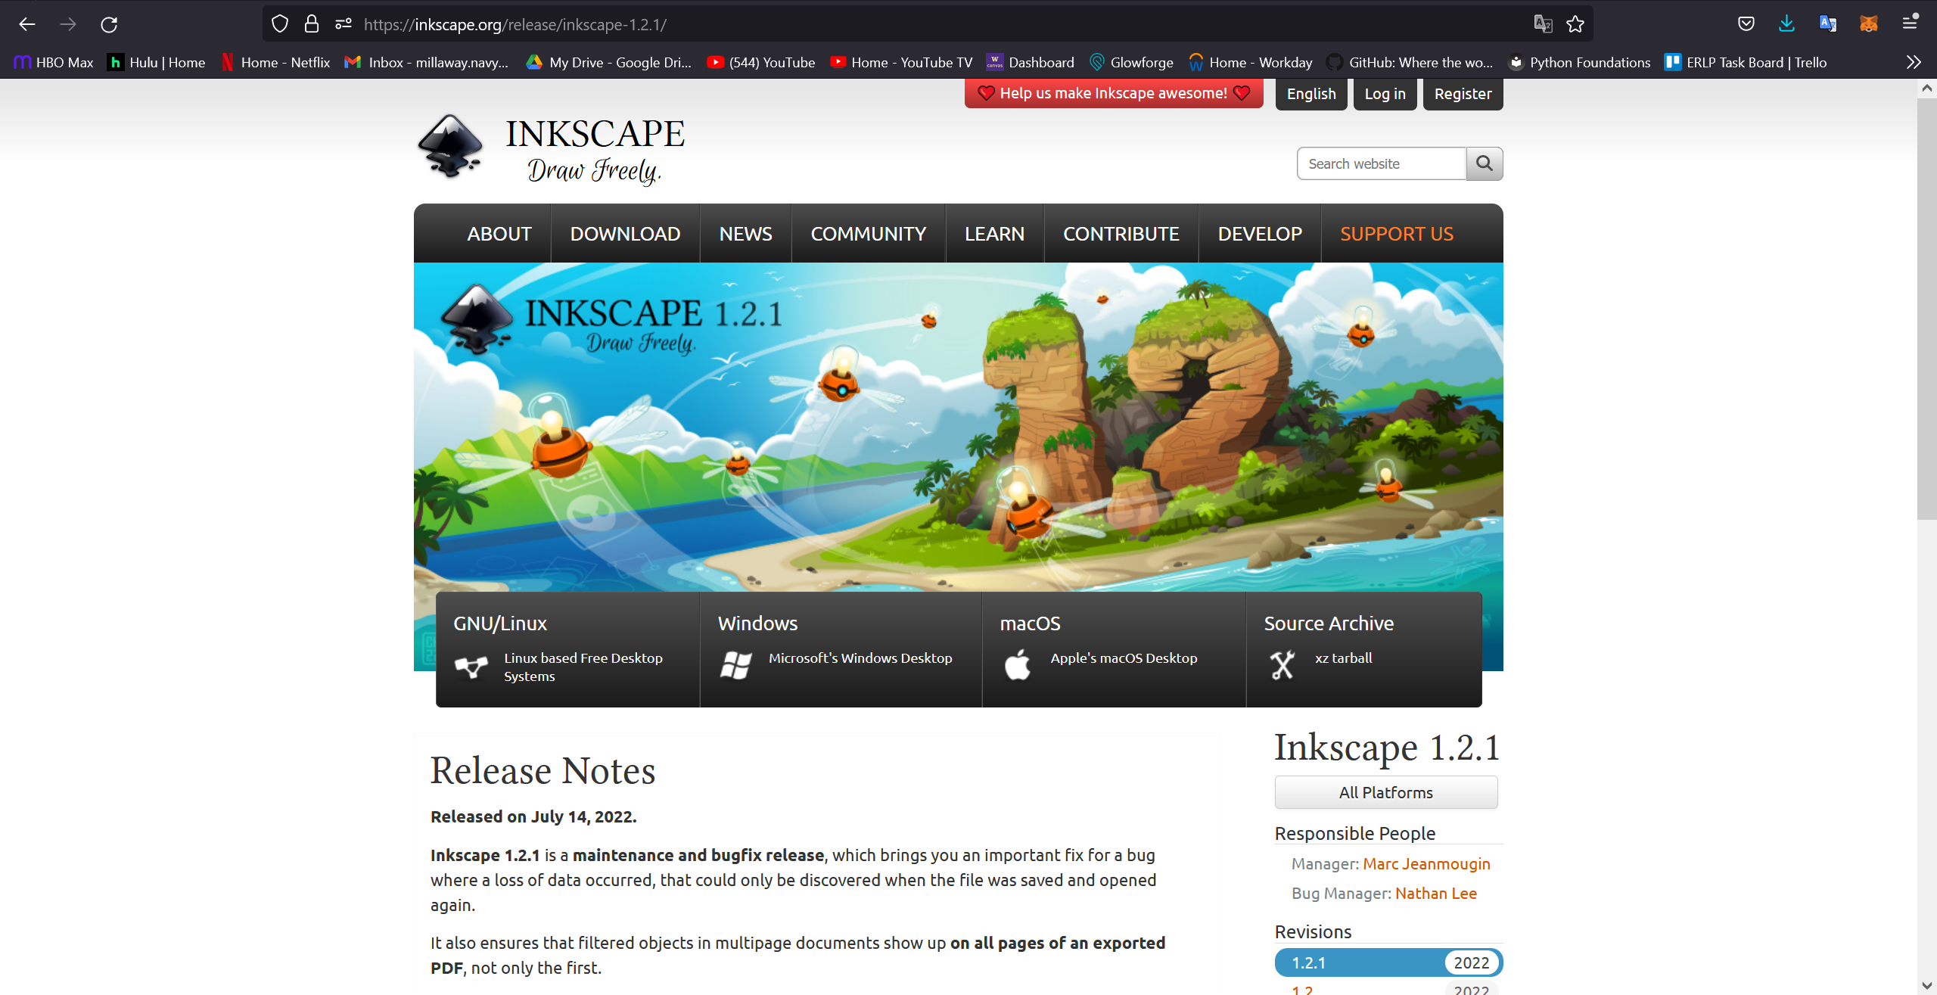This screenshot has height=995, width=1937.
Task: Click the Search website input field
Action: (x=1382, y=163)
